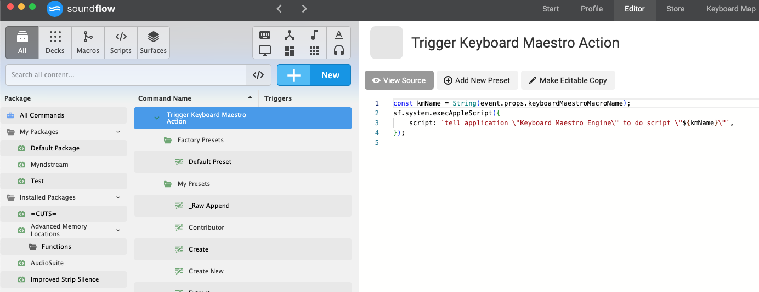Viewport: 759px width, 292px height.
Task: Collapse the Trigger Keyboard Maestro Action row chevron
Action: (157, 118)
